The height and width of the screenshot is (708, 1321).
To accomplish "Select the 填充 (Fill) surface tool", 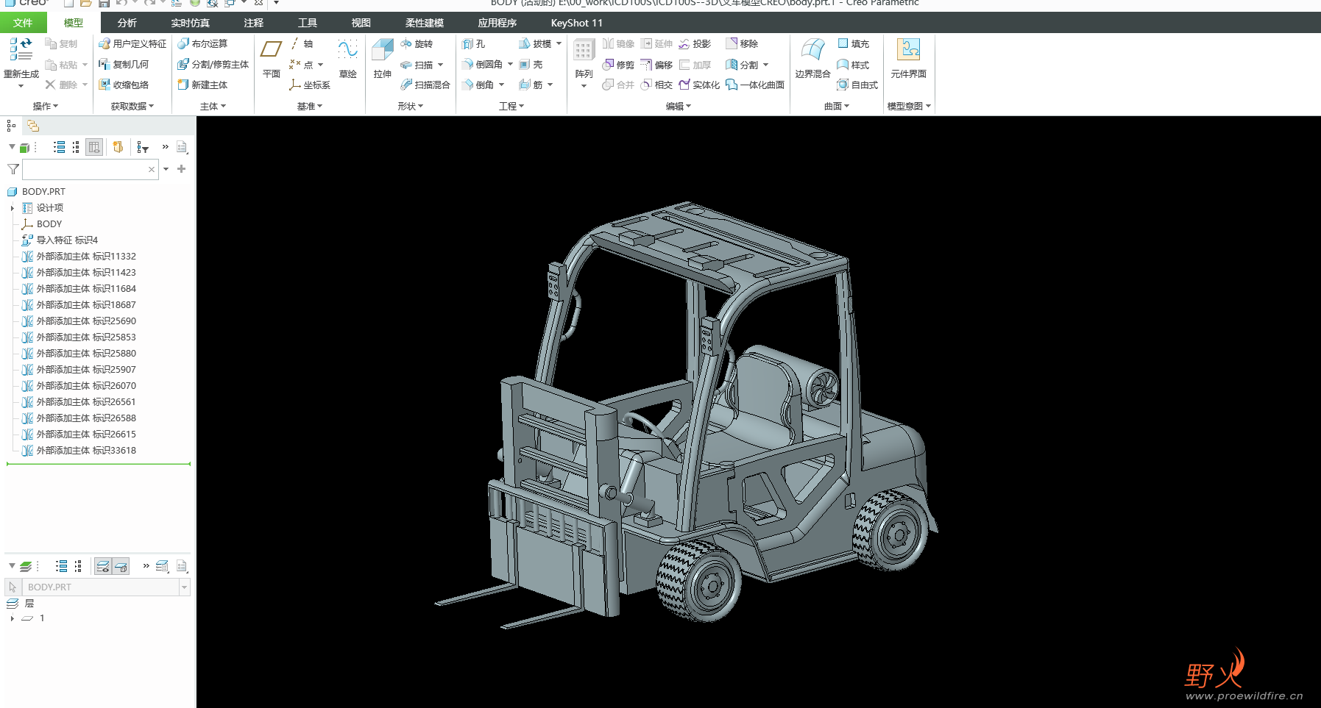I will pos(854,44).
